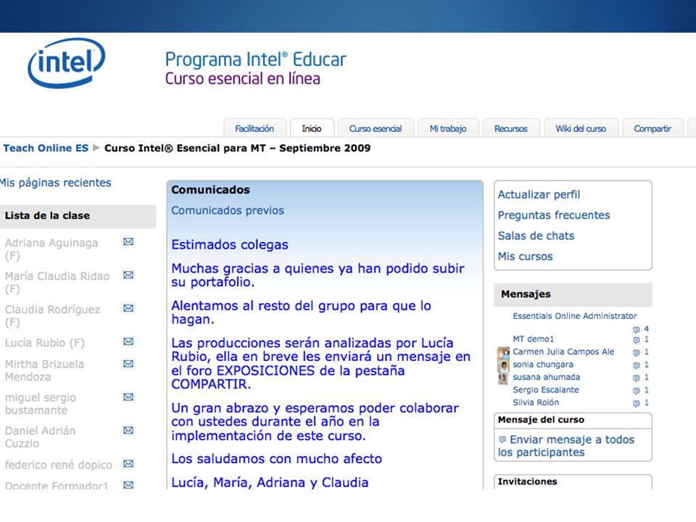Click the Intel logo
This screenshot has height=522, width=696.
click(x=67, y=62)
